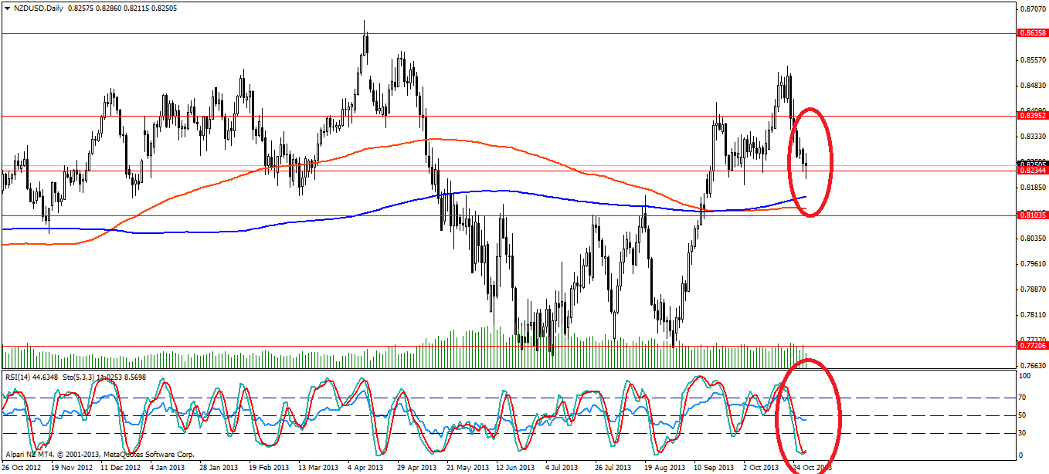The height and width of the screenshot is (474, 1049).
Task: Select the 29 Apr 2013 date label
Action: tap(416, 468)
